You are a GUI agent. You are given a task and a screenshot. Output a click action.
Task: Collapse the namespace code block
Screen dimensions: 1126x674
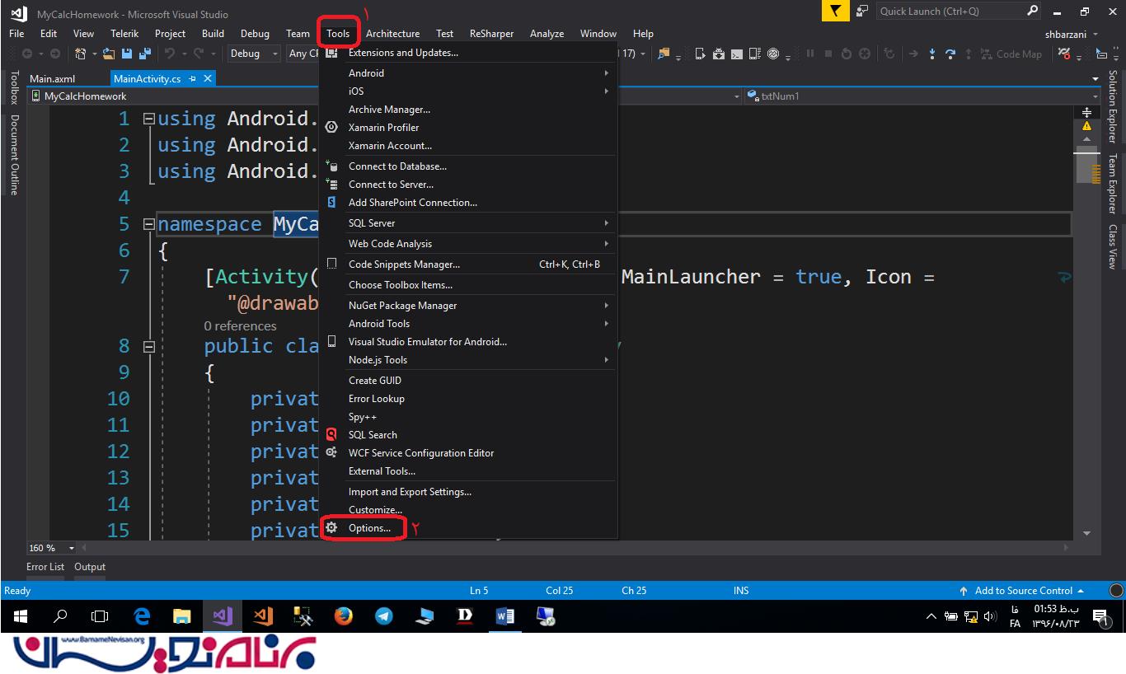pyautogui.click(x=149, y=224)
